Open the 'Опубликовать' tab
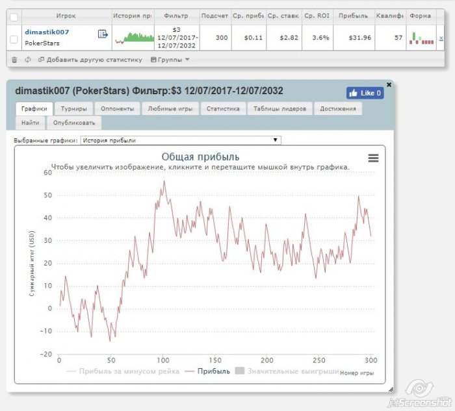The image size is (455, 411). click(x=73, y=123)
